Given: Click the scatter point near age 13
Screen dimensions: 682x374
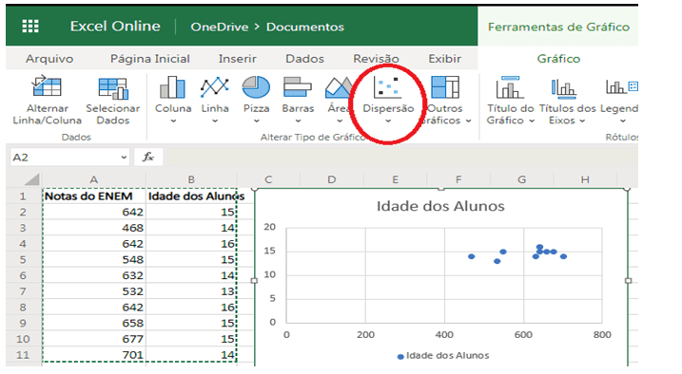Looking at the screenshot, I should (x=497, y=261).
